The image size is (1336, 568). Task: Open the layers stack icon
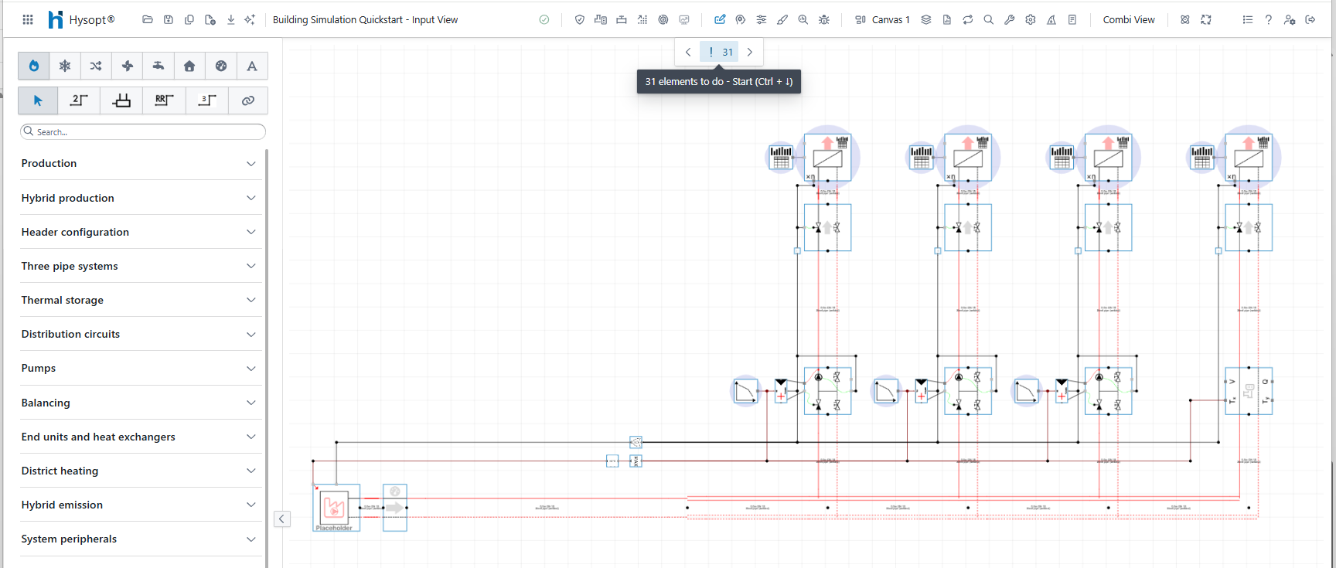click(926, 20)
